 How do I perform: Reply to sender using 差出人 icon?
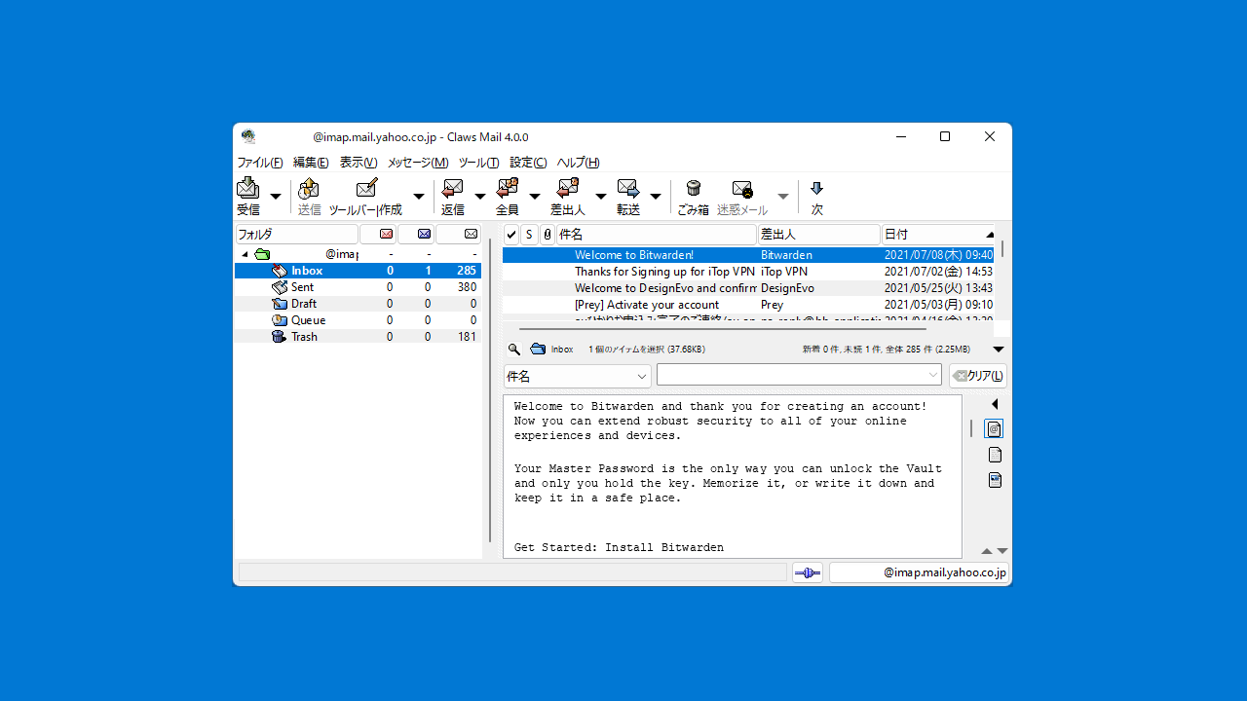click(568, 188)
